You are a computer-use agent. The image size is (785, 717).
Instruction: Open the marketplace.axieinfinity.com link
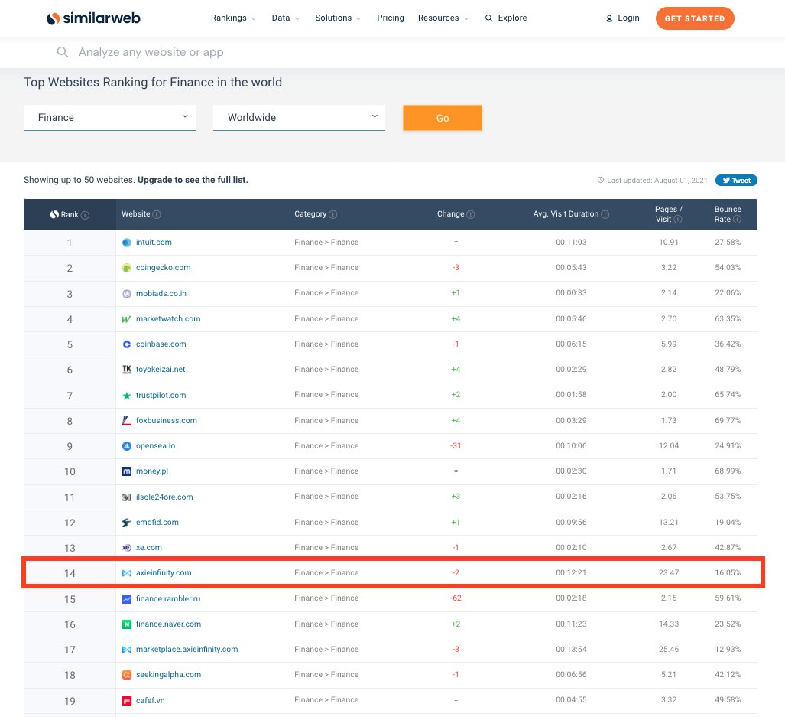coord(187,650)
